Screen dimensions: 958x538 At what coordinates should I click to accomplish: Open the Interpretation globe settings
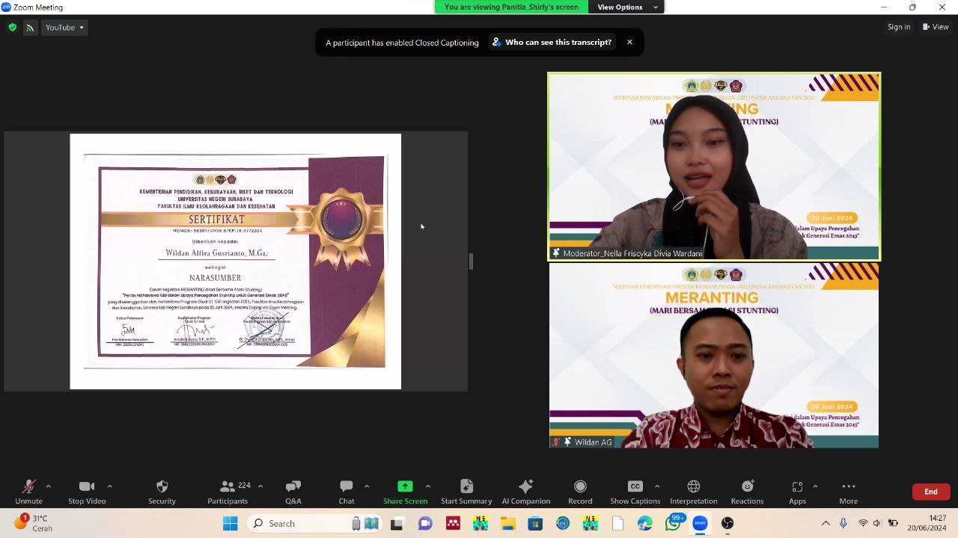coord(693,491)
